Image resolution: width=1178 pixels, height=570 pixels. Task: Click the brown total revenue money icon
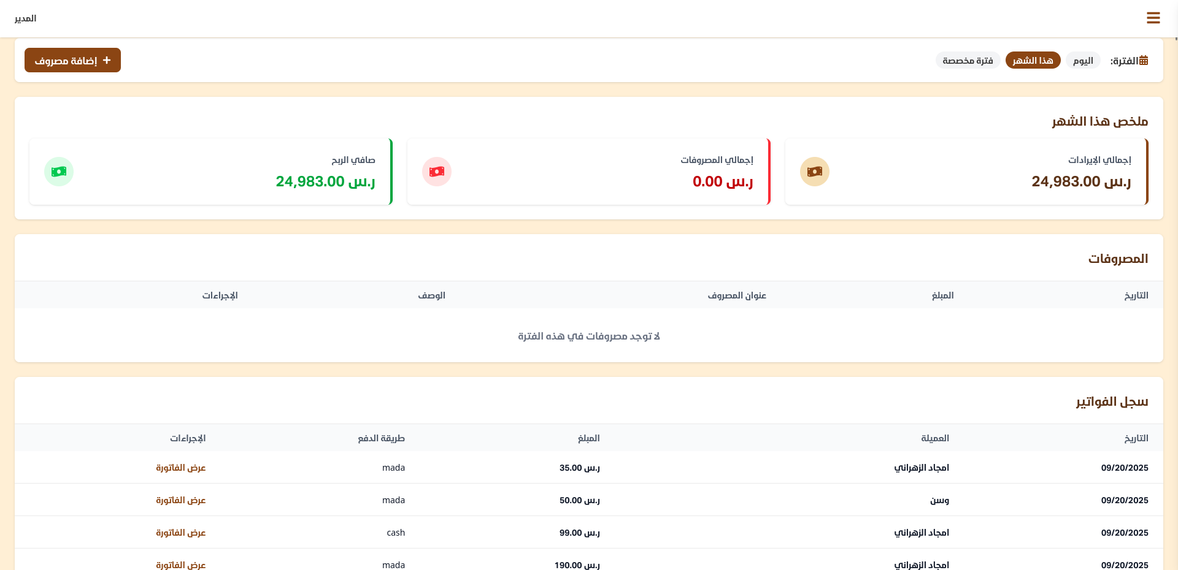pos(814,172)
